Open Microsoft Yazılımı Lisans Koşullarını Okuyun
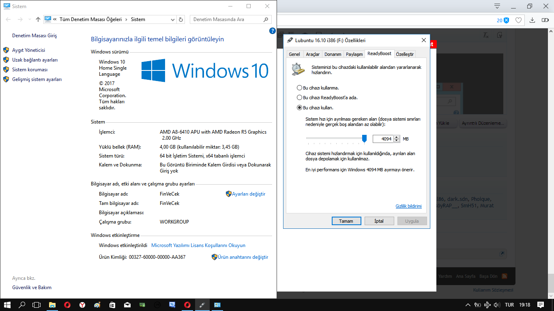This screenshot has width=554, height=311. (198, 245)
